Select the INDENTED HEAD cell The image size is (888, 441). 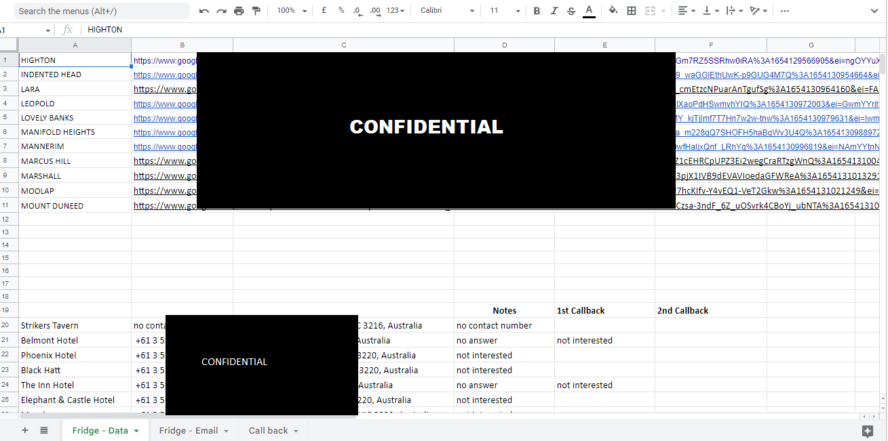pyautogui.click(x=75, y=75)
